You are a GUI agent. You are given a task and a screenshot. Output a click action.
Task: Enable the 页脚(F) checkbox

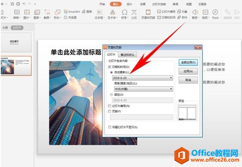tap(110, 111)
